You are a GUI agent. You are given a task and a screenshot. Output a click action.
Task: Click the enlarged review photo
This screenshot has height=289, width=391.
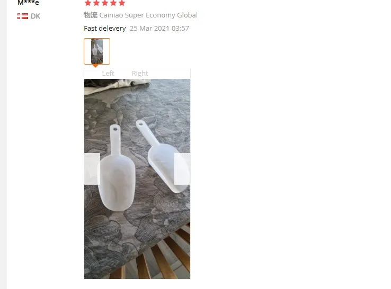tap(137, 179)
